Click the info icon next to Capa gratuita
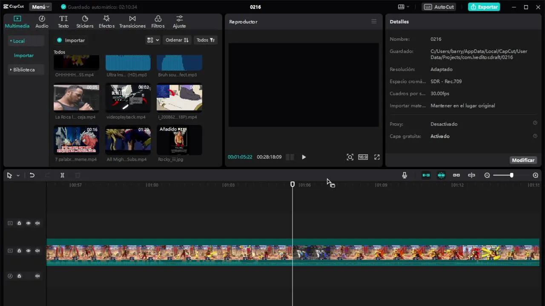 coord(535,136)
